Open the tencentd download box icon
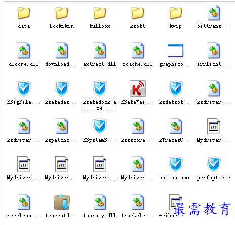 62,202
